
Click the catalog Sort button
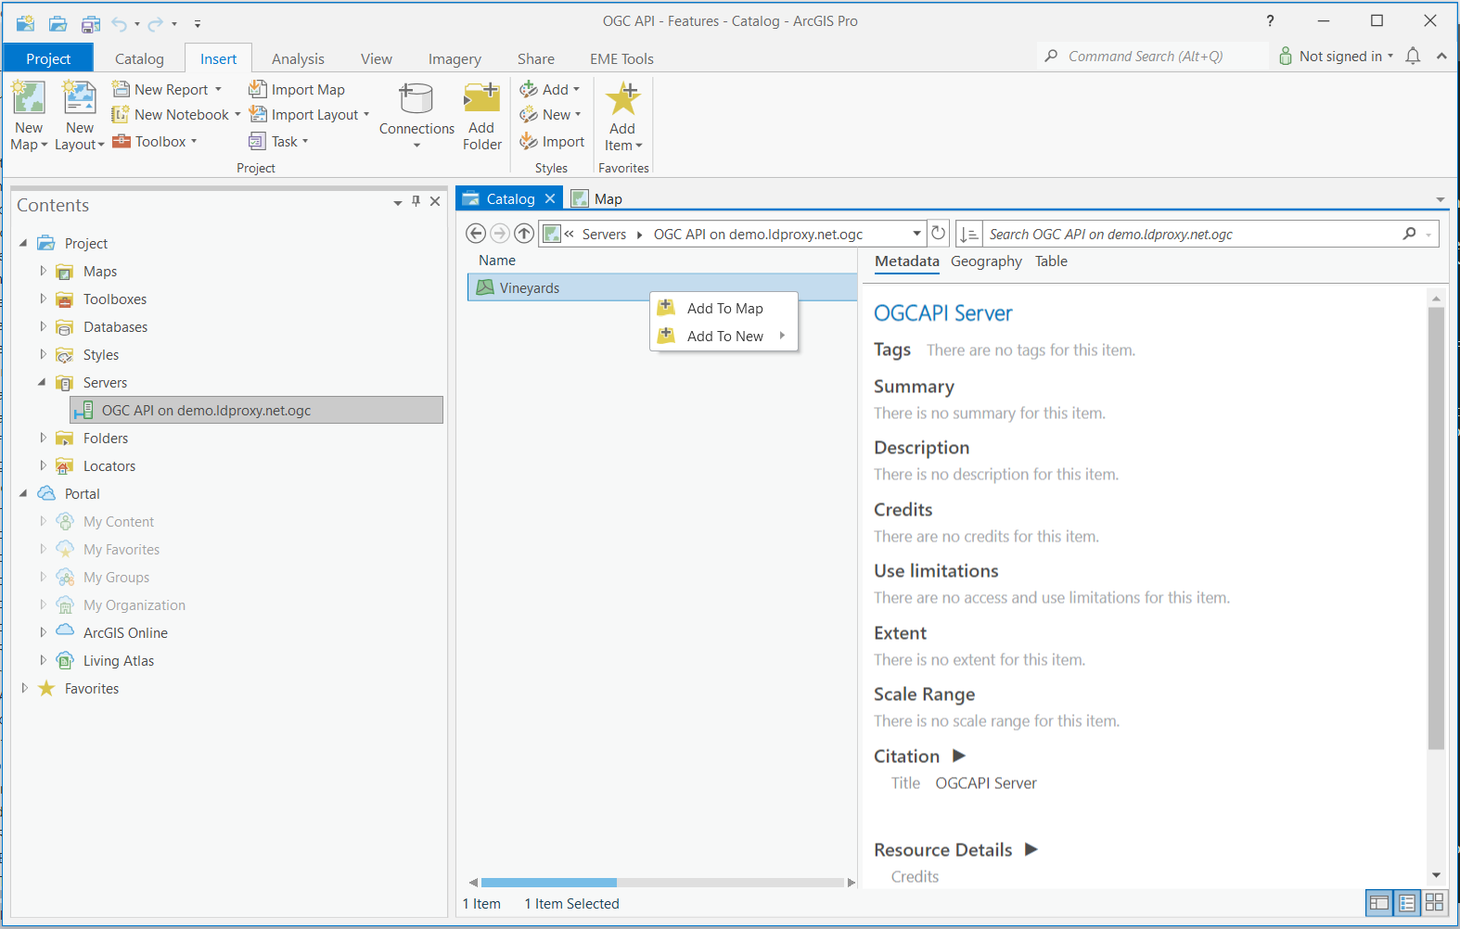pos(968,234)
